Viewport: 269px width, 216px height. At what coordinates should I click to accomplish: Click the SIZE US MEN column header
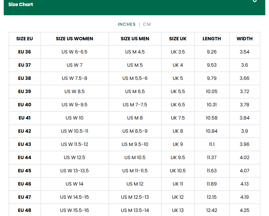(135, 39)
